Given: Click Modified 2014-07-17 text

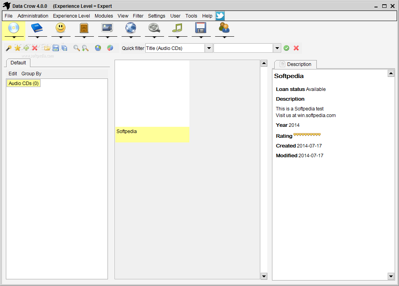Looking at the screenshot, I should pyautogui.click(x=300, y=156).
